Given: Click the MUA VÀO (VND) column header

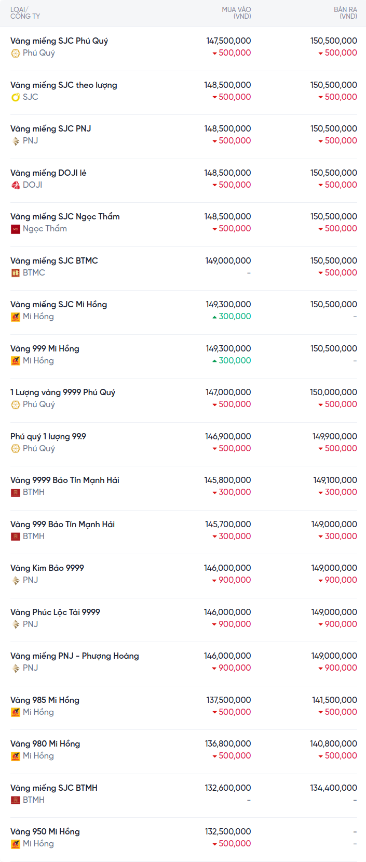Looking at the screenshot, I should point(236,13).
